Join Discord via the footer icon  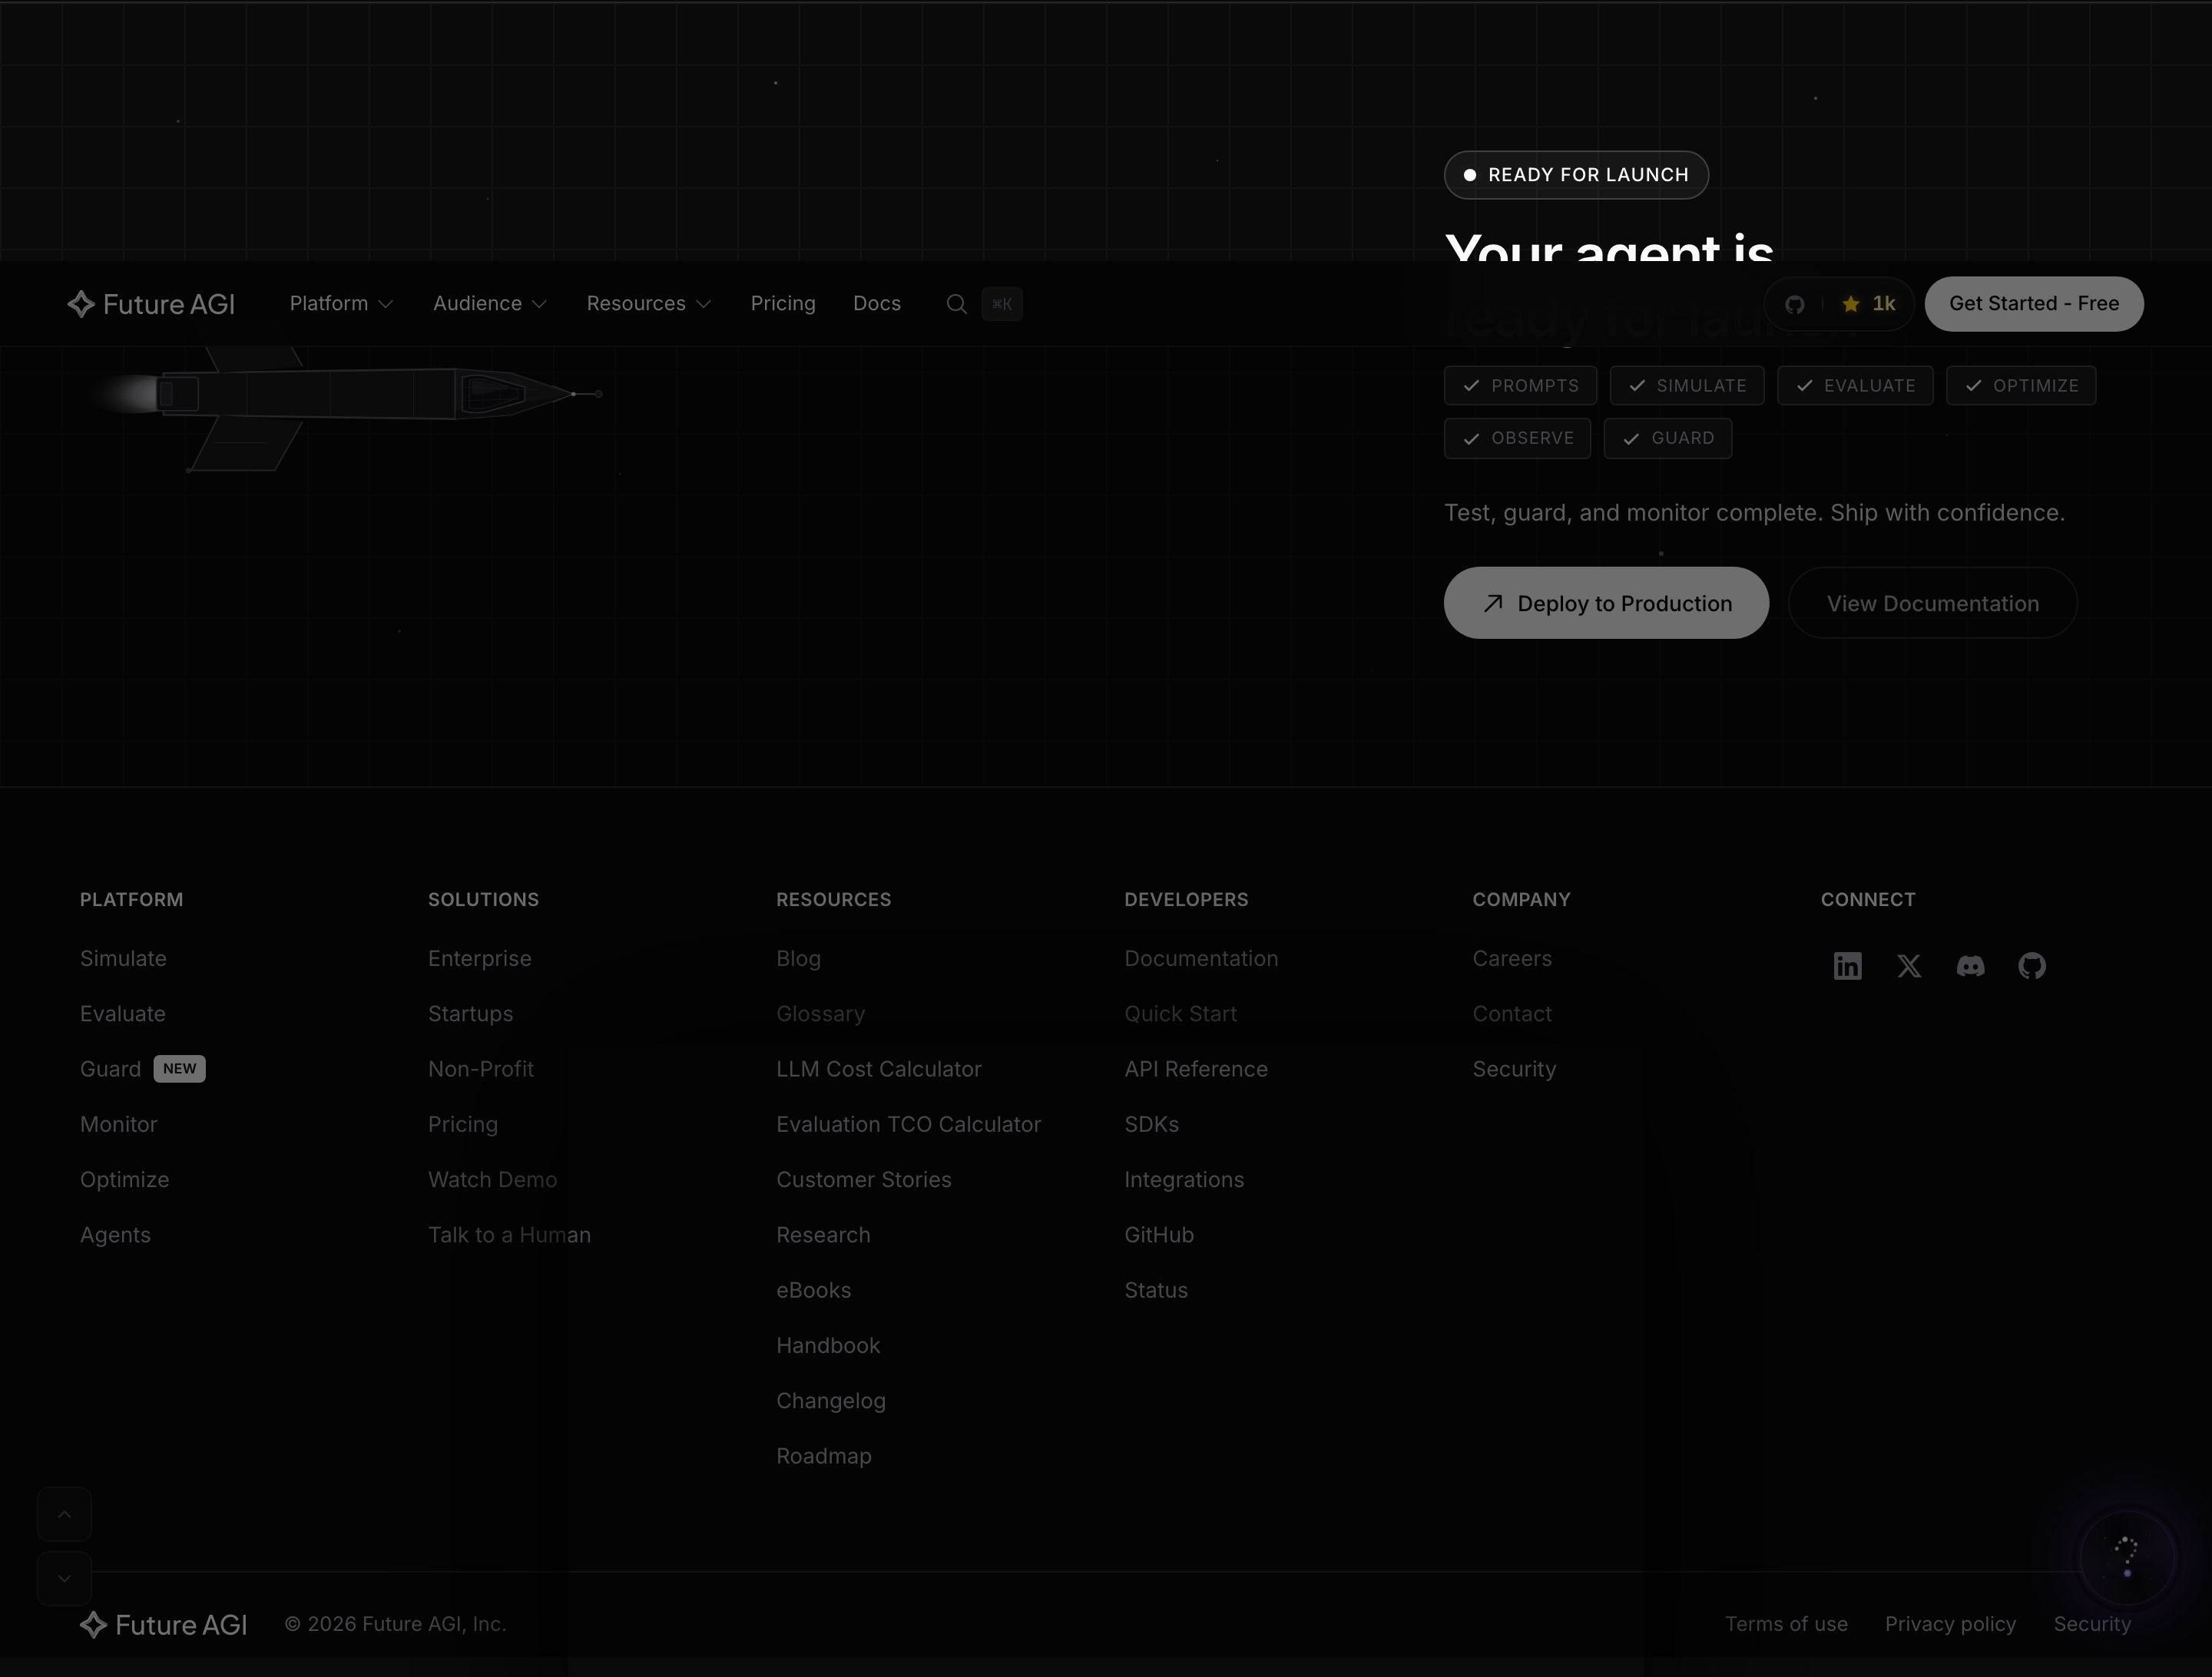click(1970, 966)
